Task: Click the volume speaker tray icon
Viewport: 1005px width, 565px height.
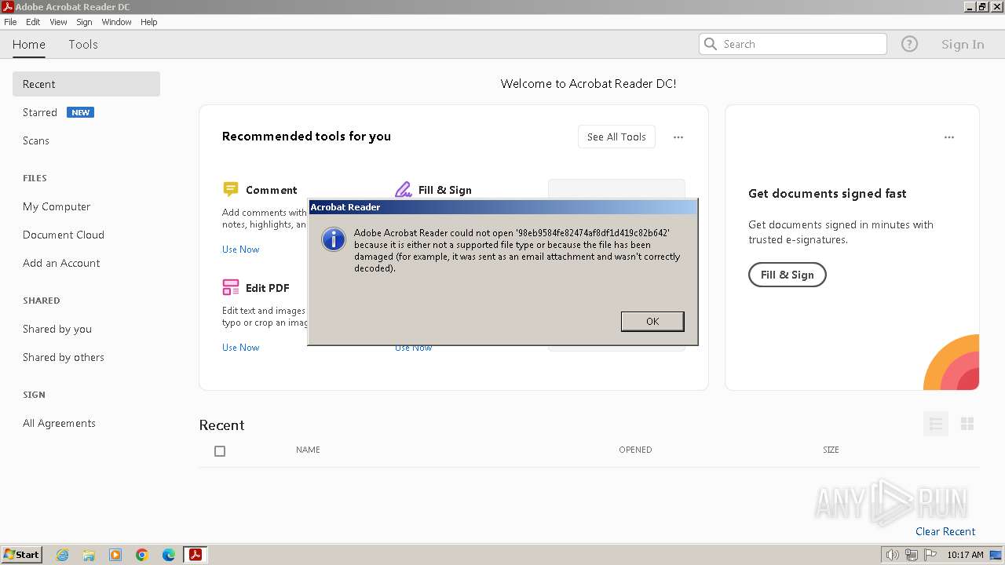Action: pyautogui.click(x=892, y=555)
